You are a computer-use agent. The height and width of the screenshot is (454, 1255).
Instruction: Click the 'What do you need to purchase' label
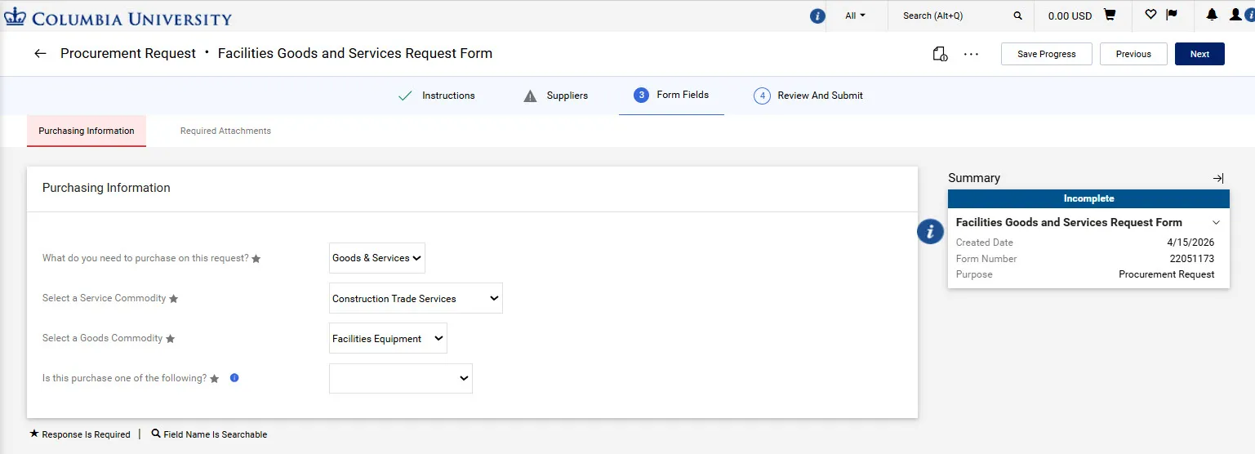(145, 258)
